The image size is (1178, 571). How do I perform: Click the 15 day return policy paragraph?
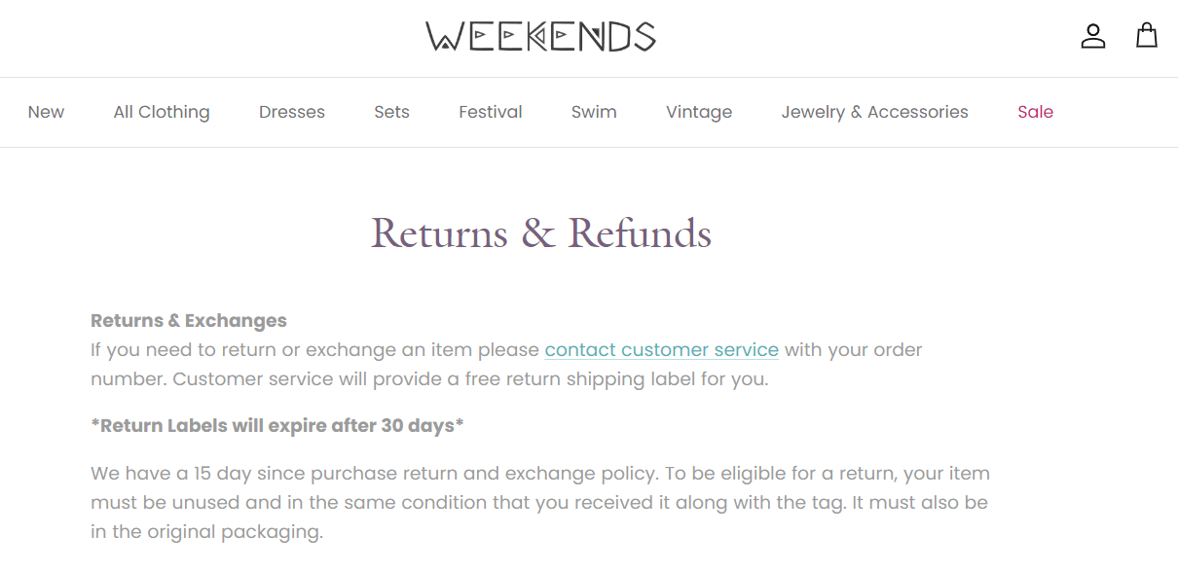540,503
